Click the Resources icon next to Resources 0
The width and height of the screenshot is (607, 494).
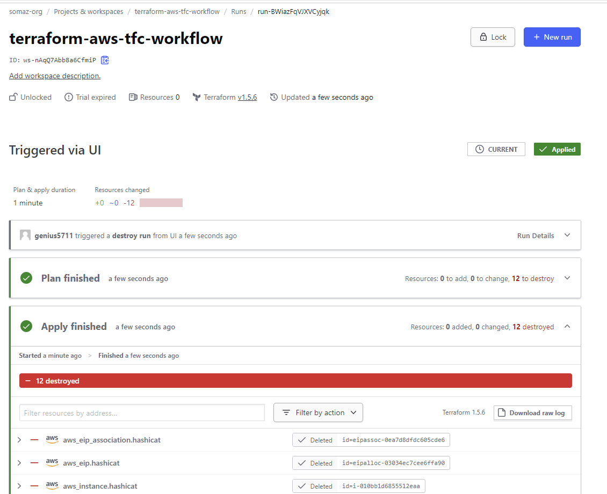(133, 97)
